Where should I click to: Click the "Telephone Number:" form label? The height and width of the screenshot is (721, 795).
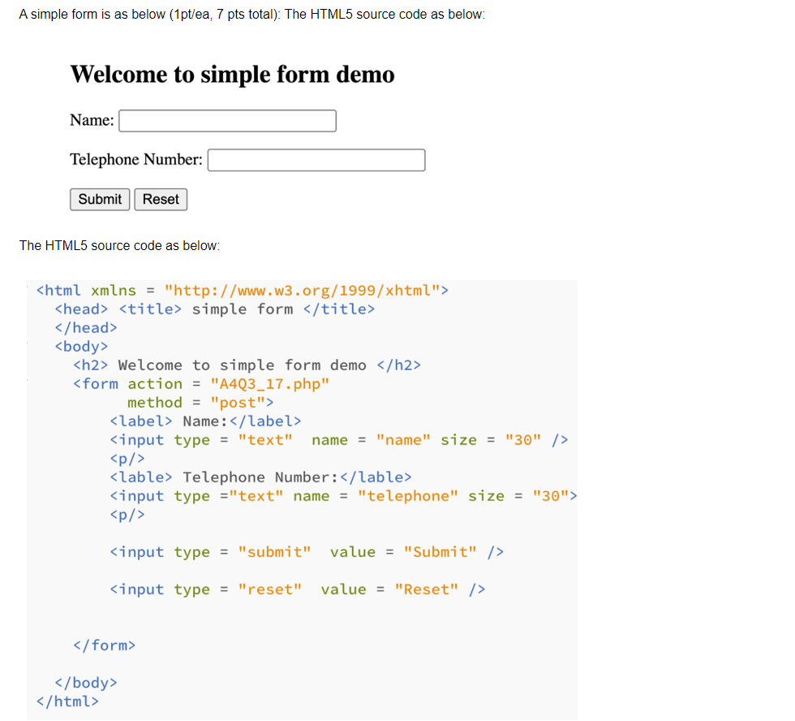point(136,159)
